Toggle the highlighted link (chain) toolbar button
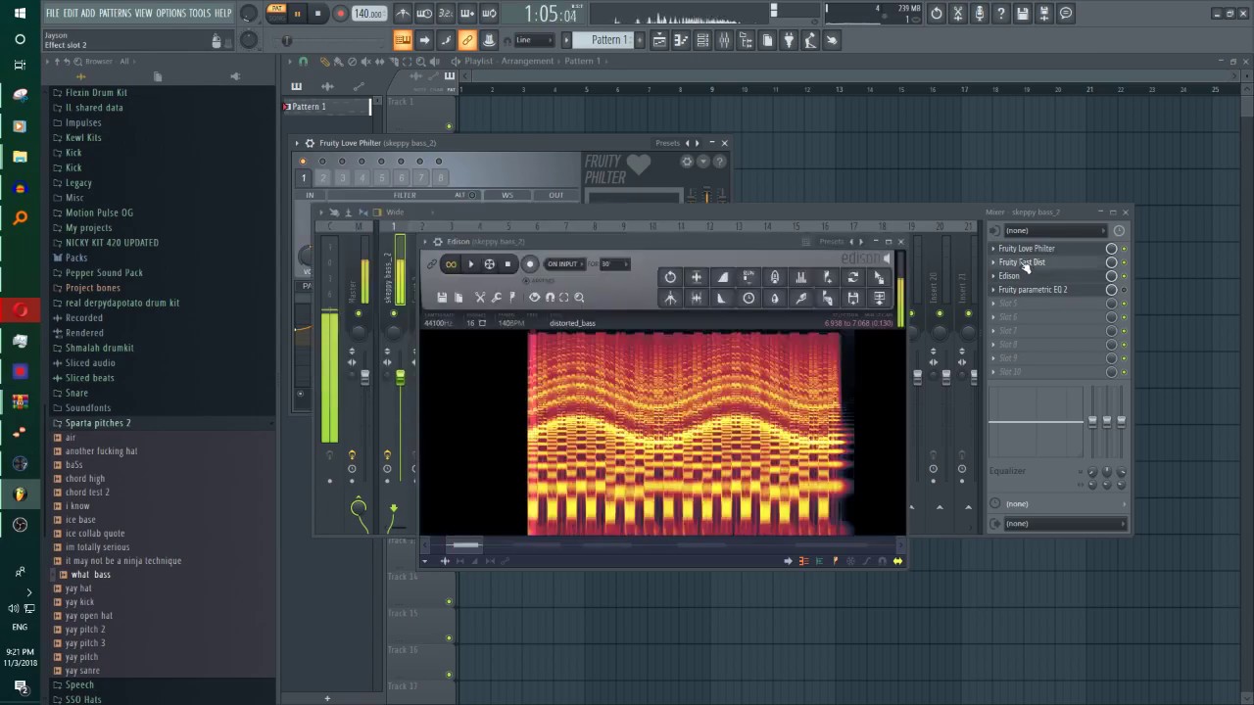1254x705 pixels. click(x=467, y=40)
